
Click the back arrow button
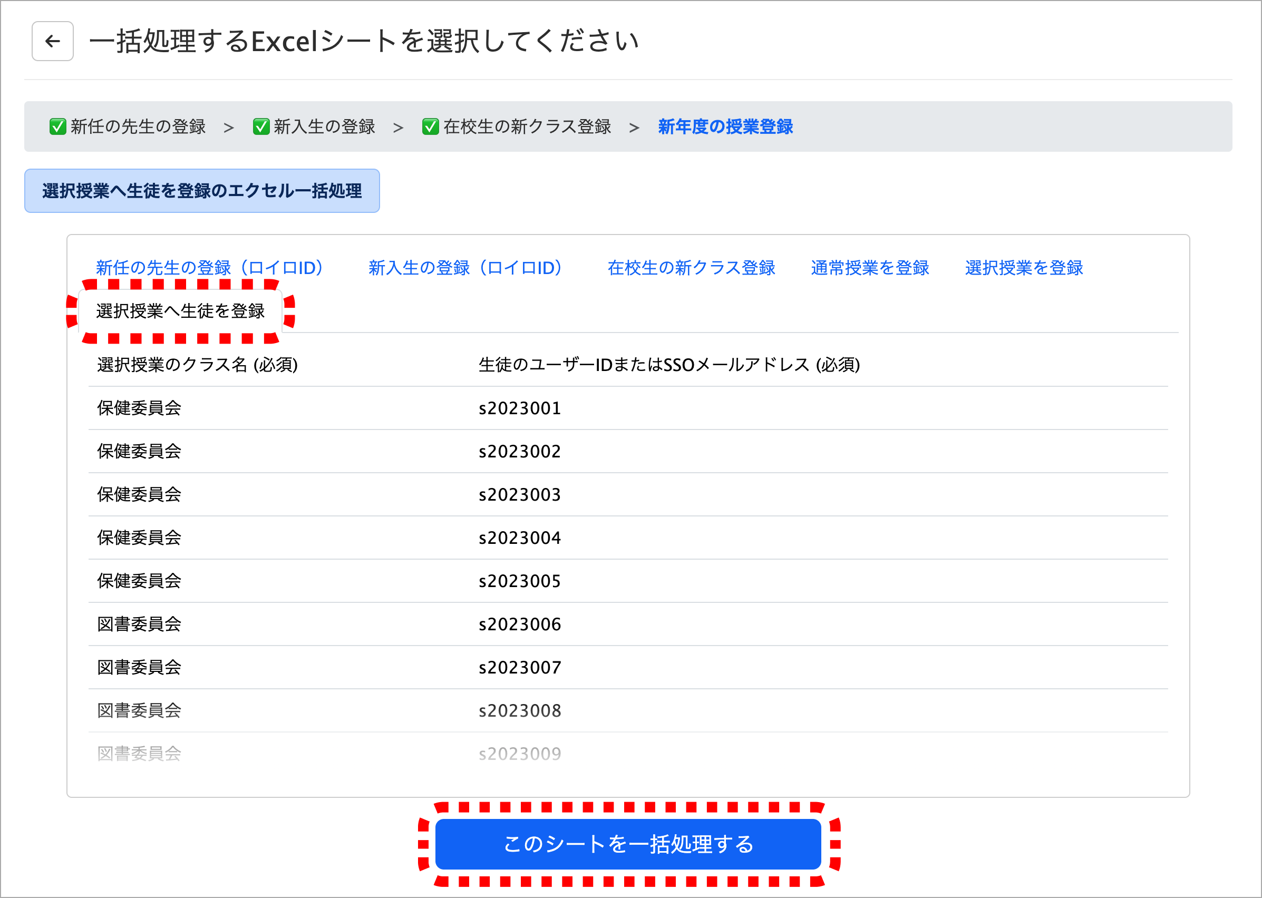tap(53, 41)
